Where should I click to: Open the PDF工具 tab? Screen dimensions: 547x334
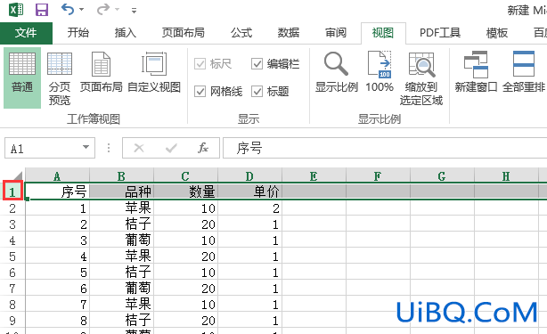pyautogui.click(x=440, y=33)
